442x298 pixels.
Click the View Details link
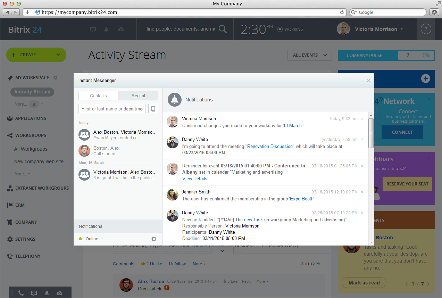tap(194, 179)
